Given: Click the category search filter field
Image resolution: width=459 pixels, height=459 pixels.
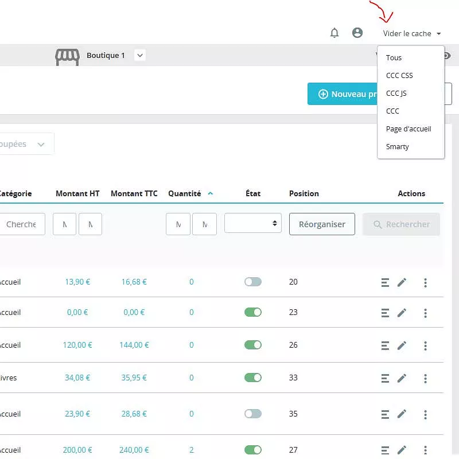Looking at the screenshot, I should tap(22, 224).
